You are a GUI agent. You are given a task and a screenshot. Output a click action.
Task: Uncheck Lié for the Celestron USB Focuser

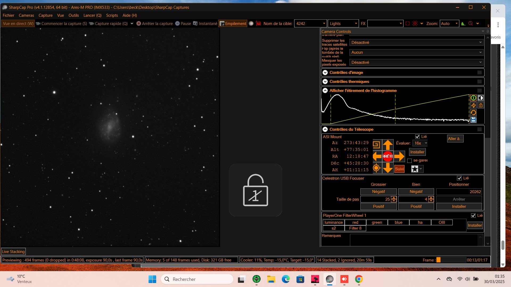[459, 178]
